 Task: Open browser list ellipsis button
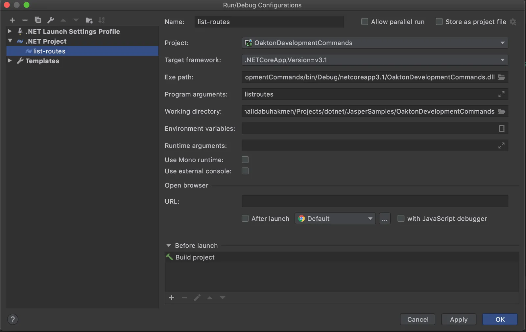(x=385, y=218)
